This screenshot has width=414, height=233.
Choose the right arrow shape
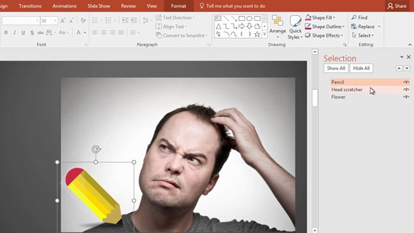pos(241,26)
